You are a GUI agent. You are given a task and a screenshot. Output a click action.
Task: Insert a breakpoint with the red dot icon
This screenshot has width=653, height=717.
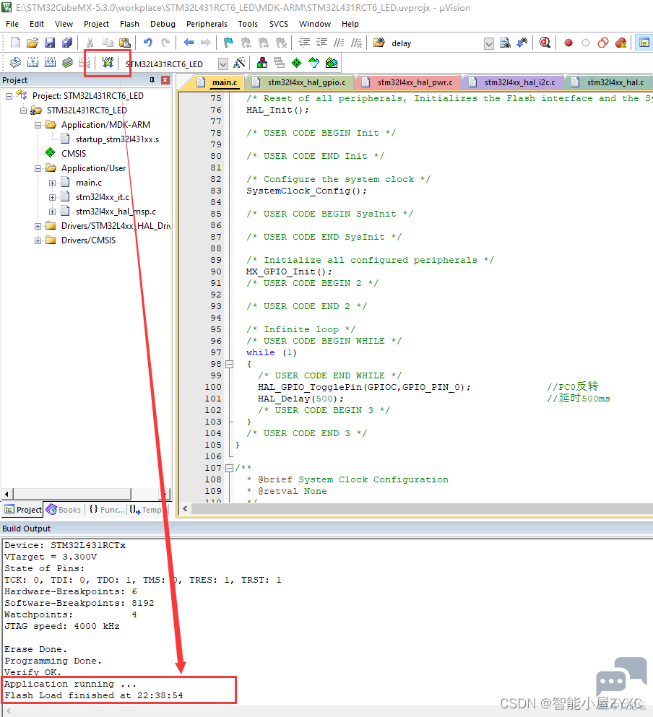point(568,43)
